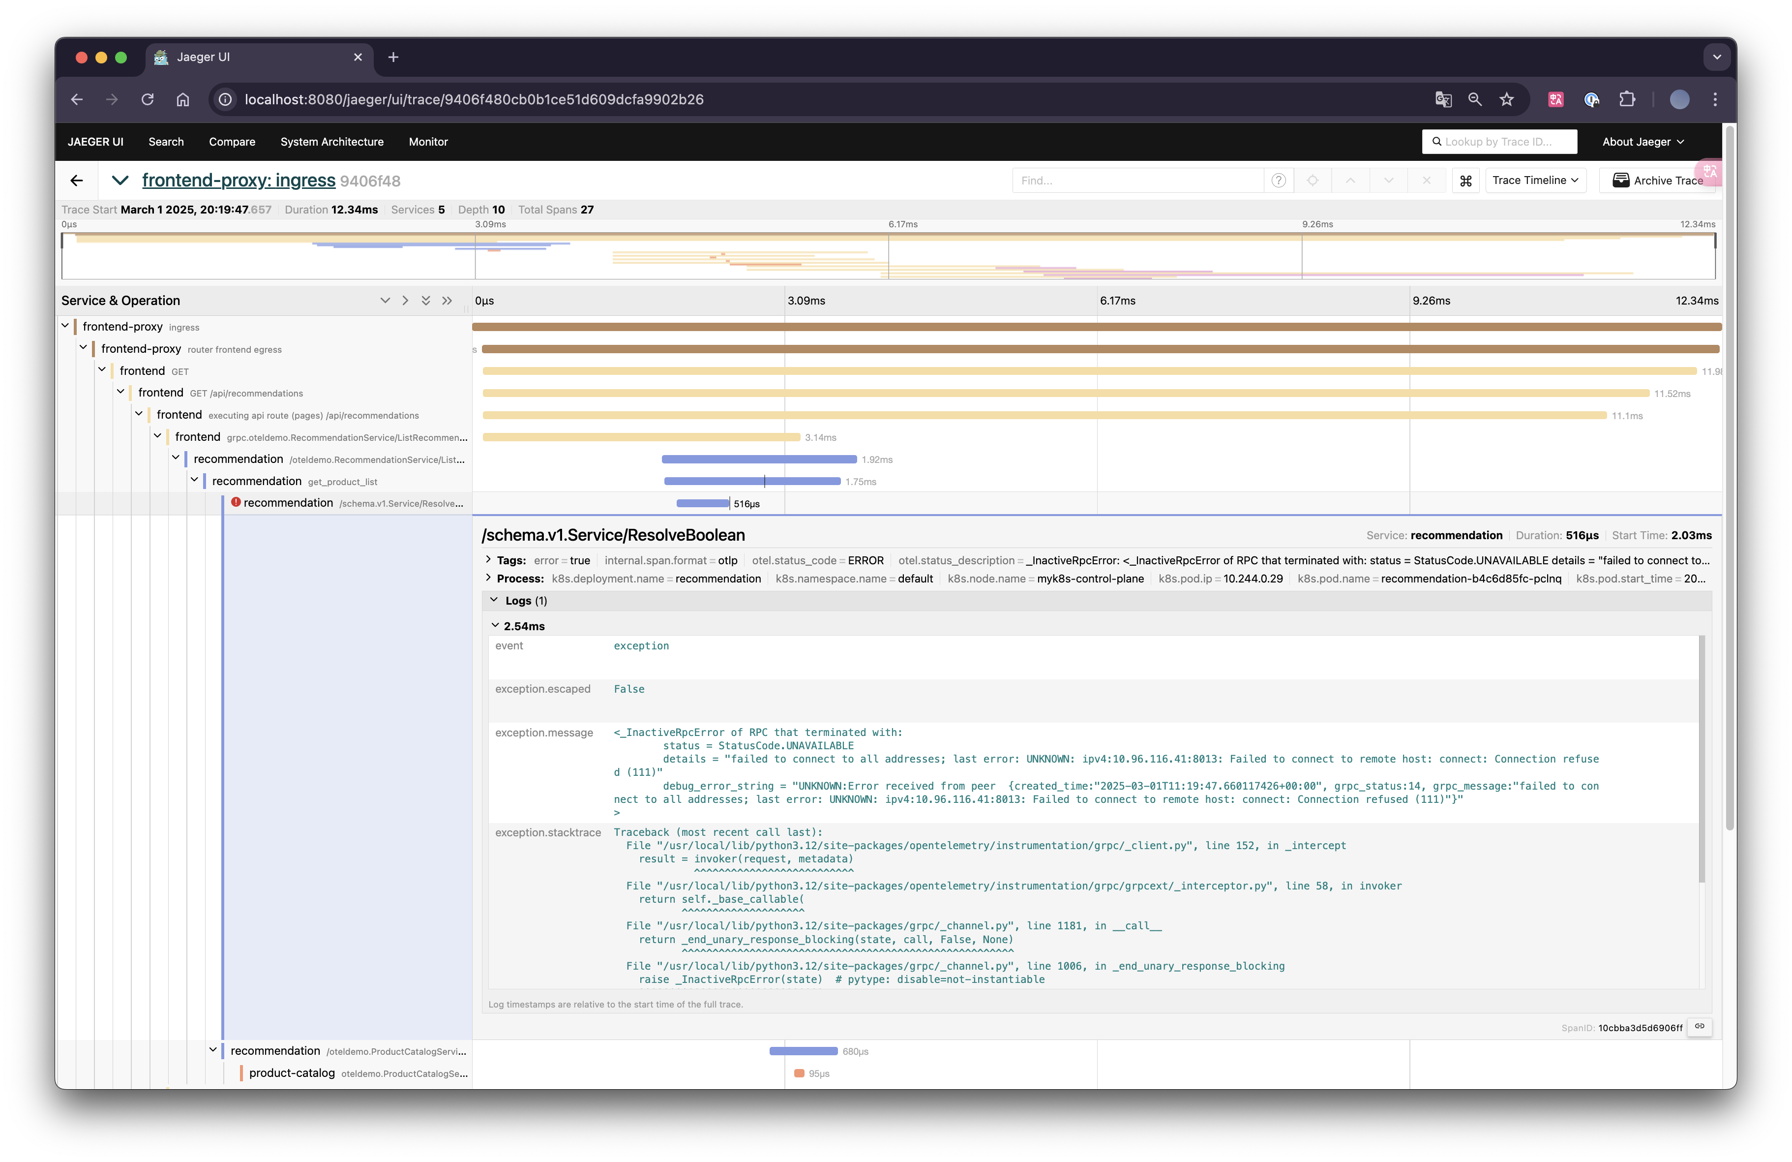This screenshot has width=1792, height=1162.
Task: Open the Chrome three-dot menu
Action: click(x=1715, y=99)
